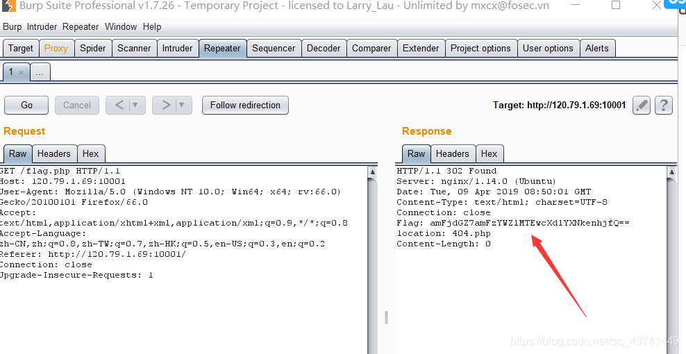Open forward history dropdown arrow

coord(182,105)
